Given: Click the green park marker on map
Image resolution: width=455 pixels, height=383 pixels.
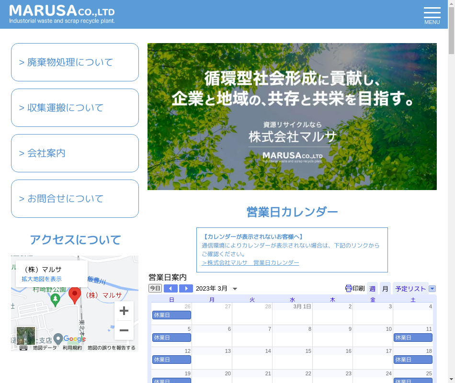Looking at the screenshot, I should tap(55, 300).
